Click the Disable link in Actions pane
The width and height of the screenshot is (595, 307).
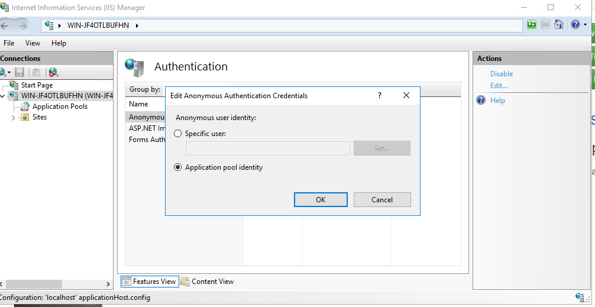pos(501,74)
